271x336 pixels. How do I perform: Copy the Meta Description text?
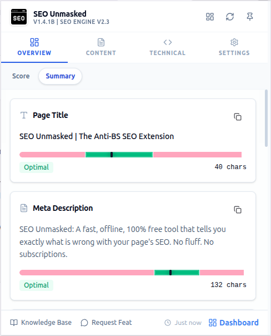[238, 210]
